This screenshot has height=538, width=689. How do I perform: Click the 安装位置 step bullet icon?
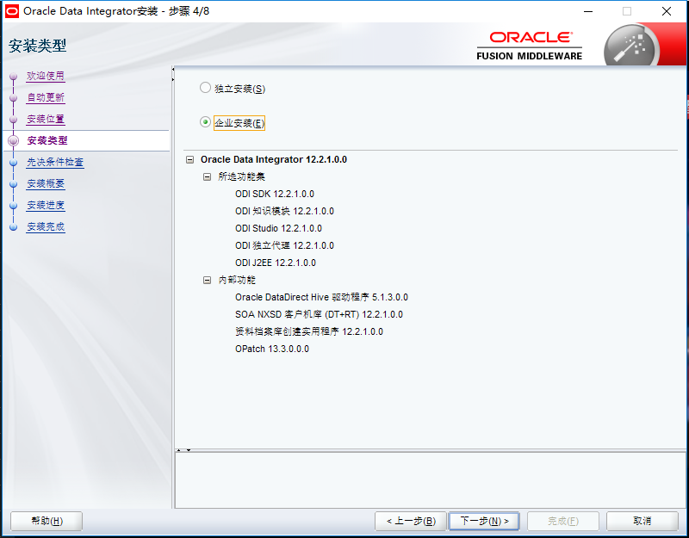(14, 120)
